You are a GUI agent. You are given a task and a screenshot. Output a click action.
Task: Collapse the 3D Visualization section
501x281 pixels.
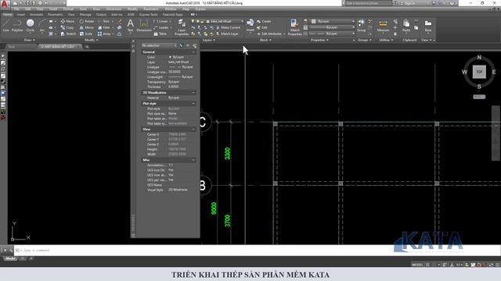pos(193,93)
